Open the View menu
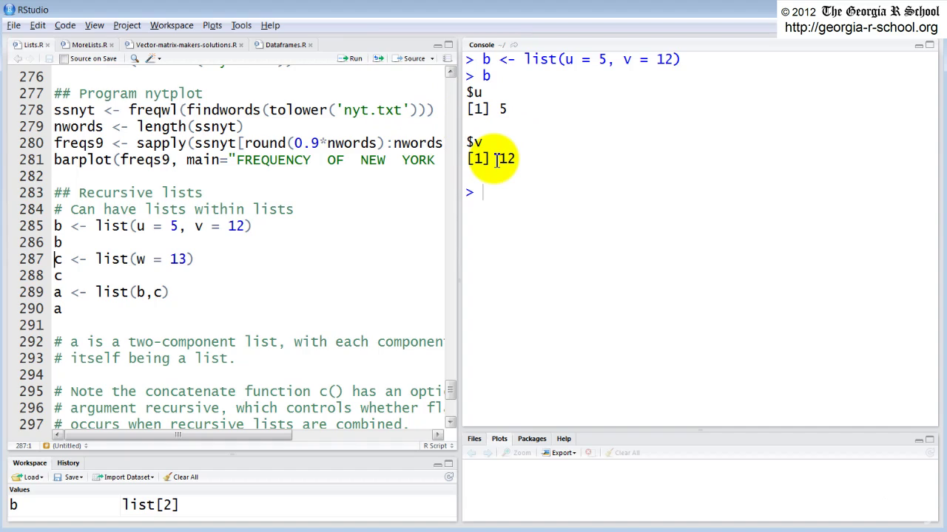The width and height of the screenshot is (947, 532). point(95,25)
